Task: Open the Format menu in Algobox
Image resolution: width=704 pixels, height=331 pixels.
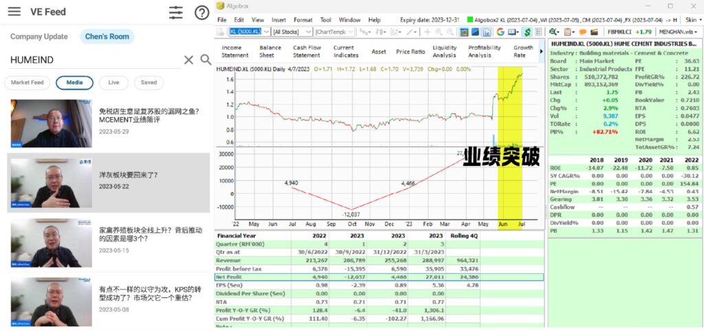Action: coord(303,20)
